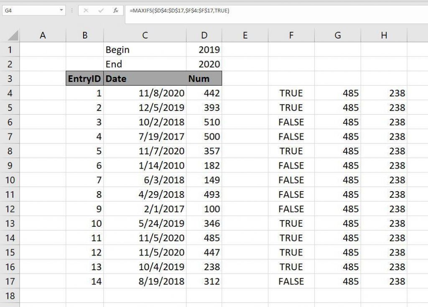Click into the MAXIFS formula bar text

tap(179, 10)
